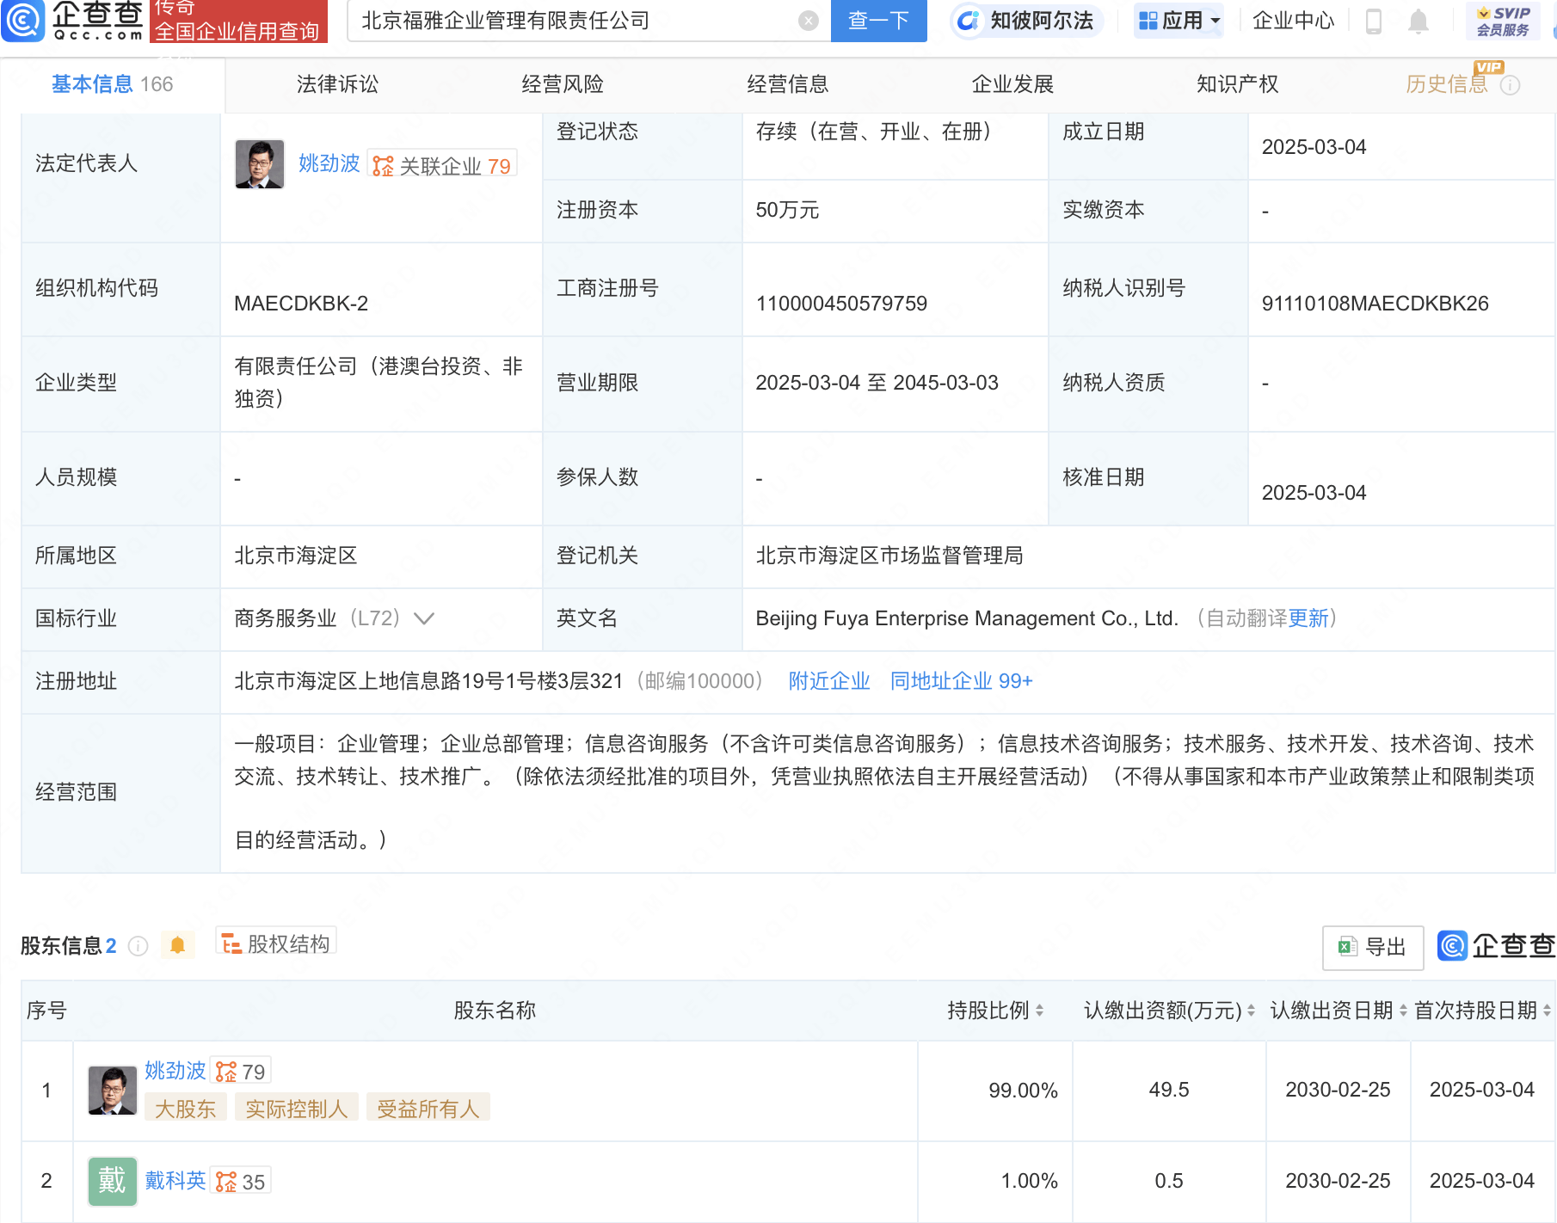The image size is (1557, 1223).
Task: Select organization code MAECDKBK-2
Action: click(301, 304)
